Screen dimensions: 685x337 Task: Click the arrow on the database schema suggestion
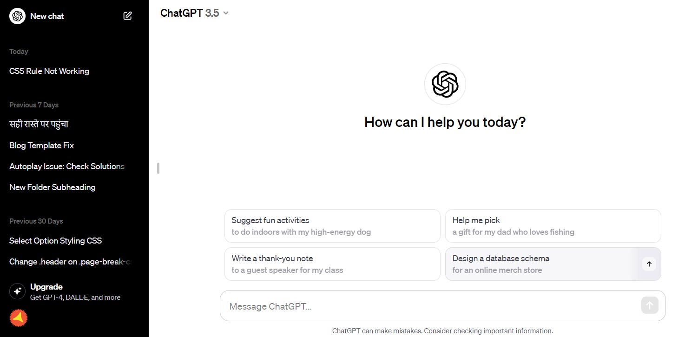coord(649,264)
